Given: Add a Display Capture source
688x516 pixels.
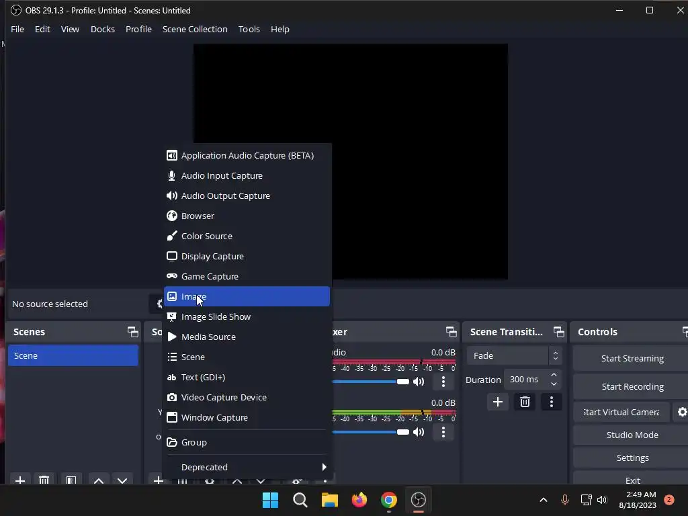Looking at the screenshot, I should tap(247, 256).
